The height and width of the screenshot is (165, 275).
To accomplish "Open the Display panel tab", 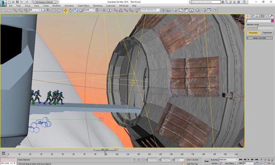I will coord(267,16).
